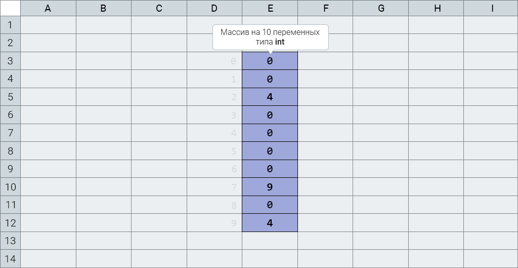Click array cell at index 5
The width and height of the screenshot is (518, 268).
pos(270,151)
